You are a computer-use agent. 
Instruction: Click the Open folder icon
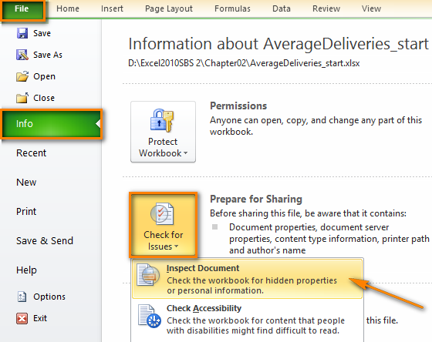22,76
